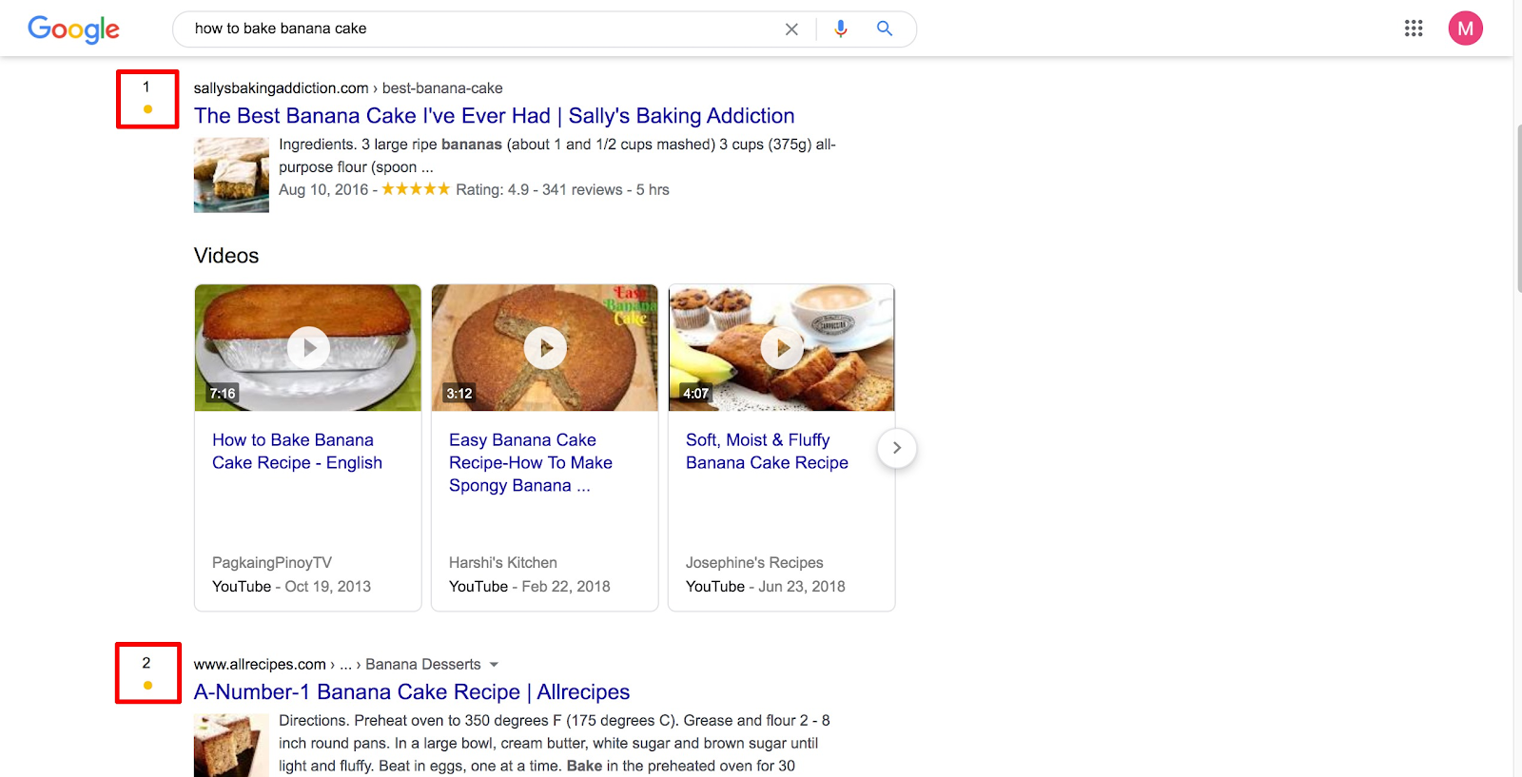Open Easy Banana Cake Recipe video title link
Screen dimensions: 1522x777
[x=531, y=463]
